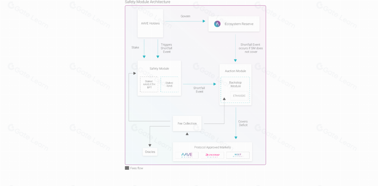
Task: Click the arrowhead pointing down to Oracles
Action: [150, 145]
